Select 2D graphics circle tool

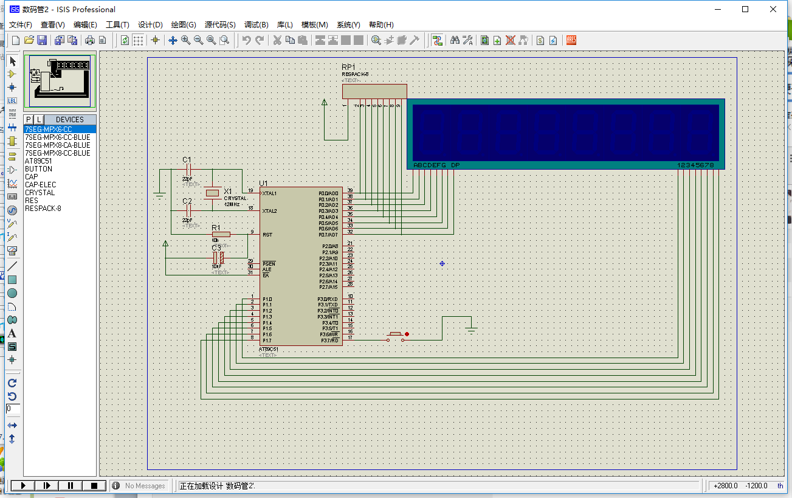[x=12, y=293]
